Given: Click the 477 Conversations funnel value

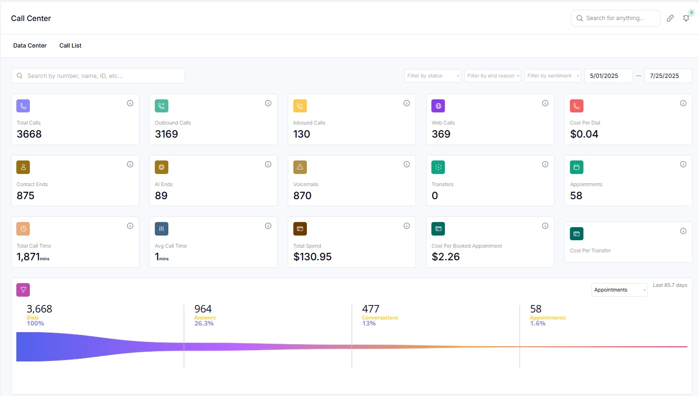Looking at the screenshot, I should pyautogui.click(x=371, y=309).
